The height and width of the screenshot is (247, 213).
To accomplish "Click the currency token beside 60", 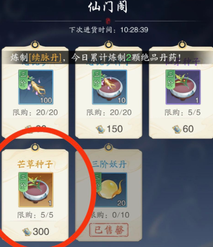I will pos(177,129).
